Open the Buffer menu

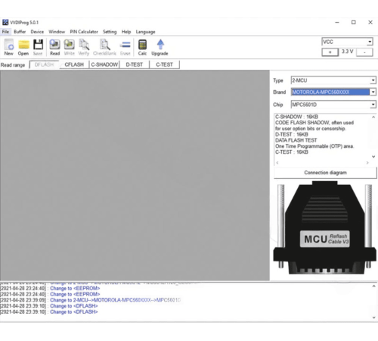(x=20, y=32)
